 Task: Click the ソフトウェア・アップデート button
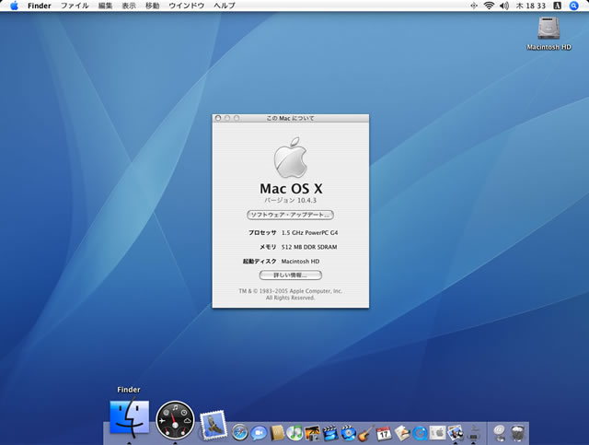pos(290,215)
